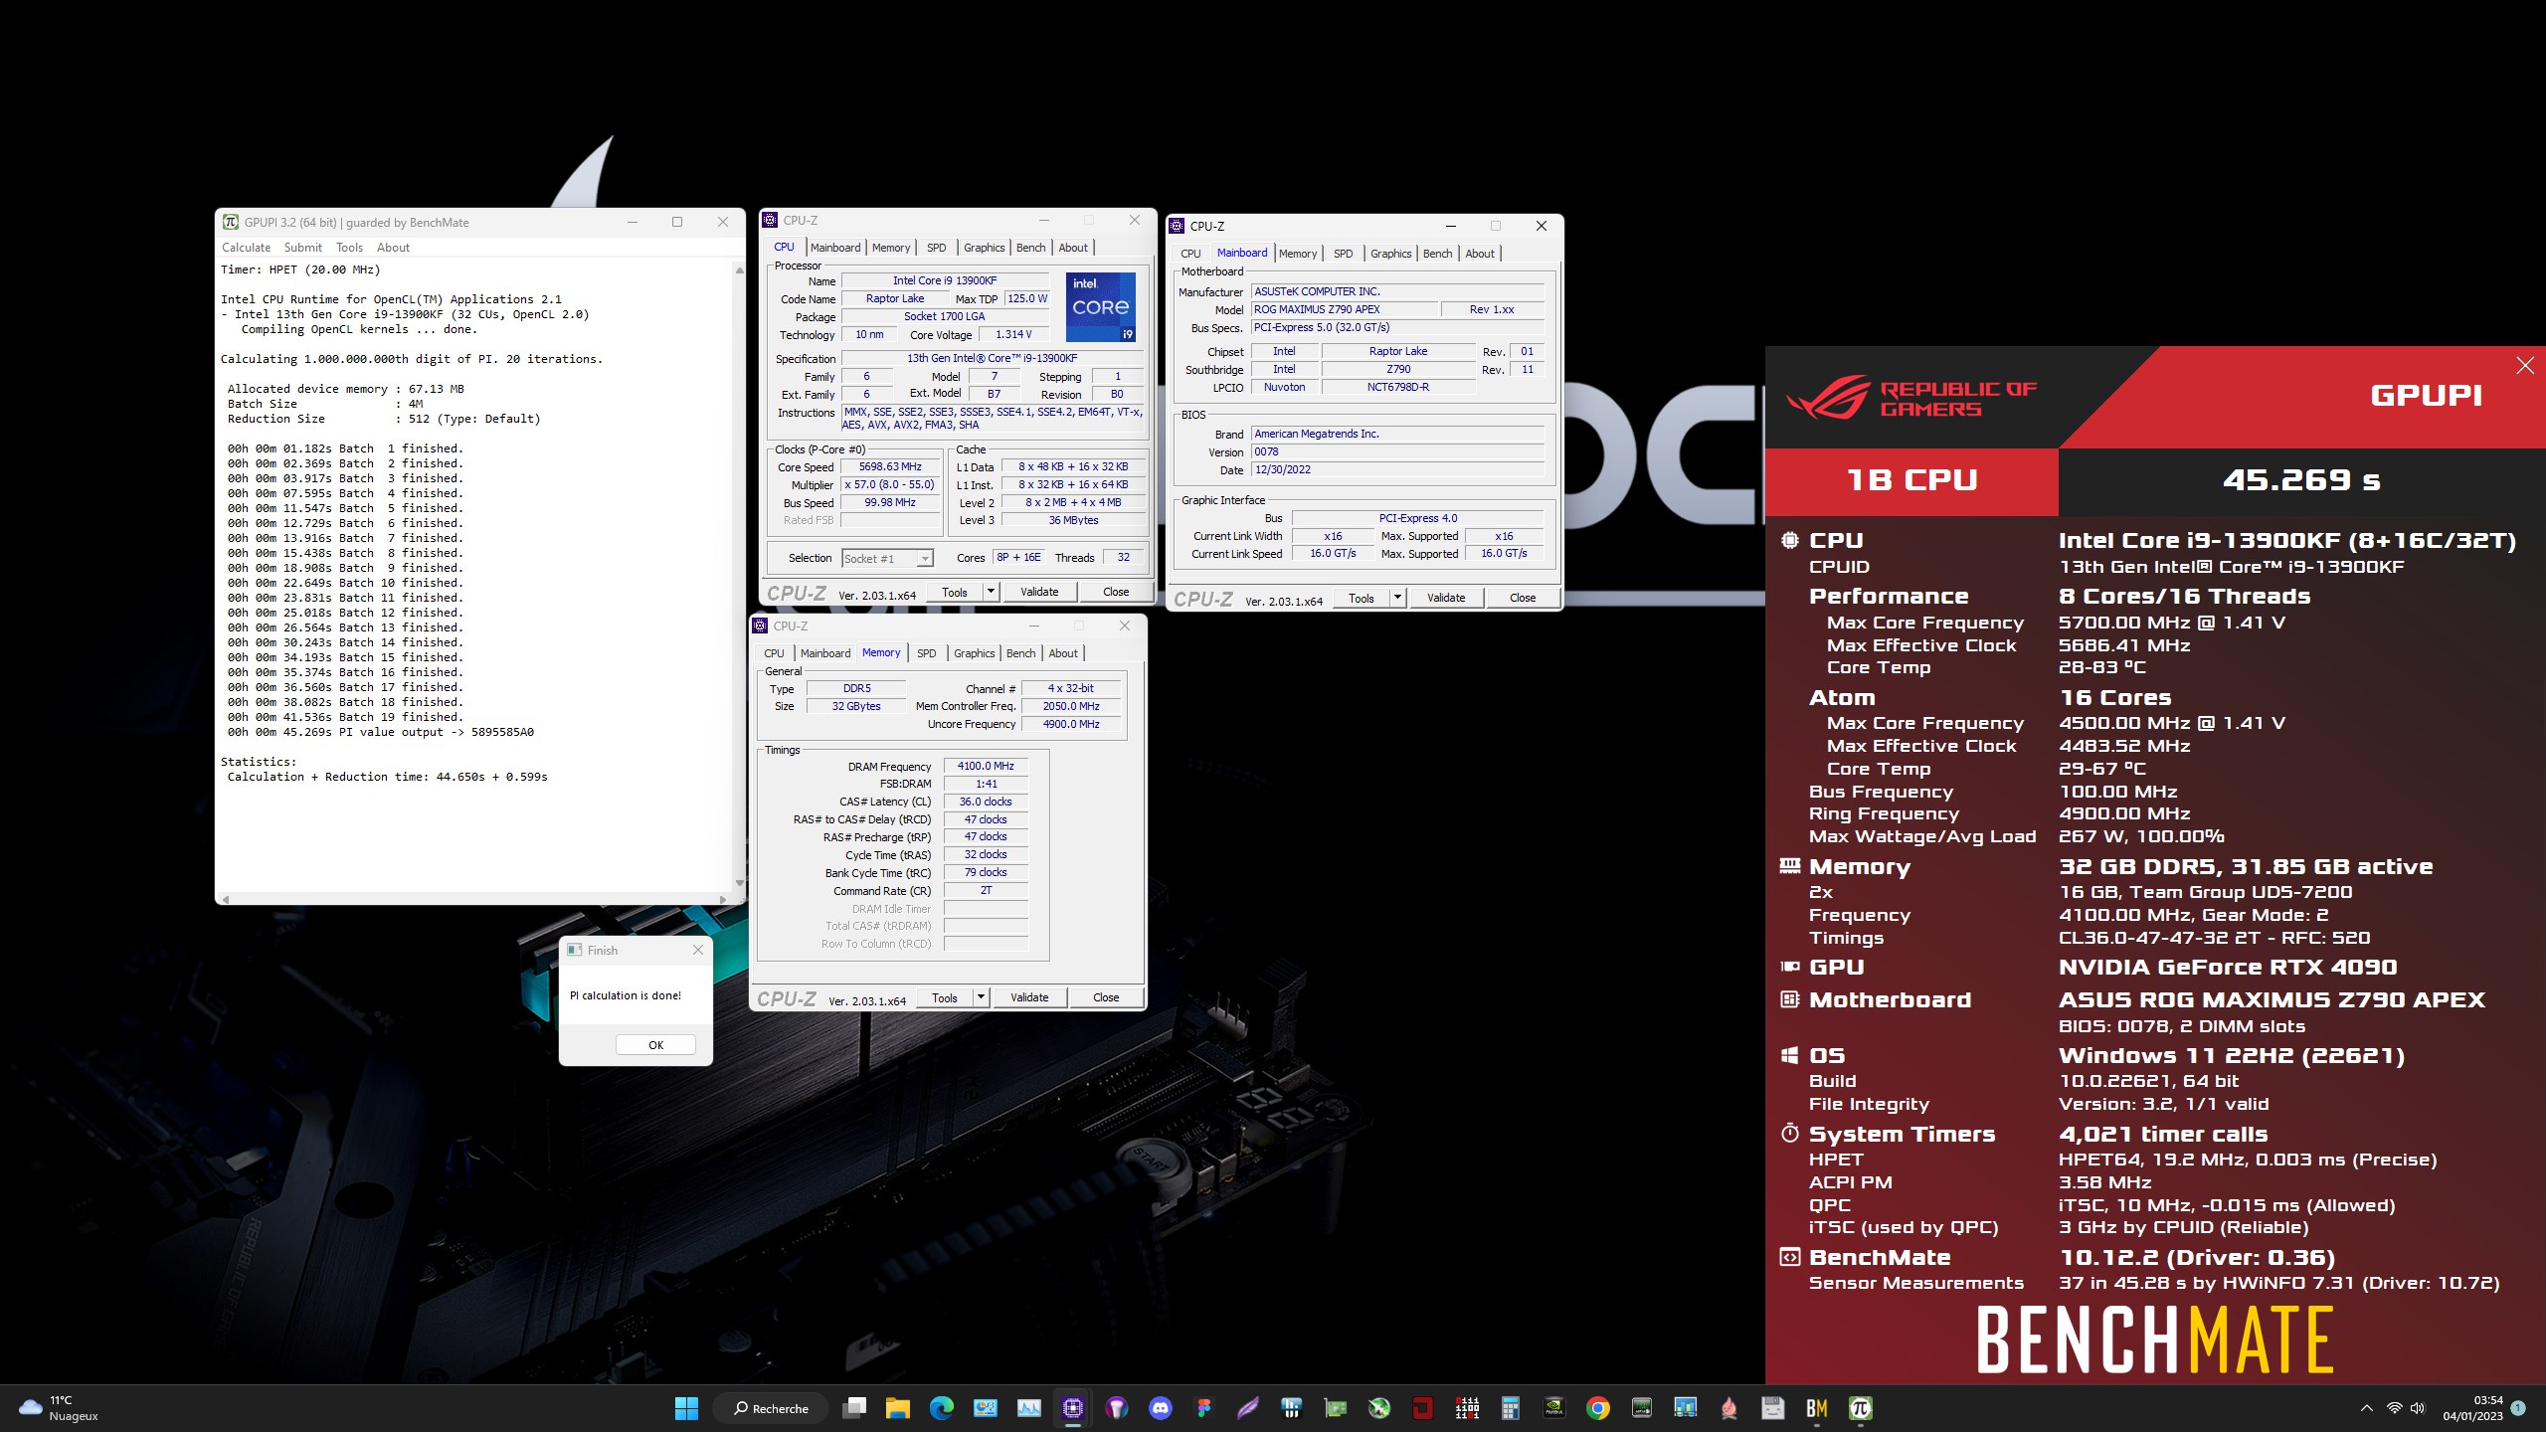Click the Intel Core i9 logo in CPU-Z

point(1101,306)
